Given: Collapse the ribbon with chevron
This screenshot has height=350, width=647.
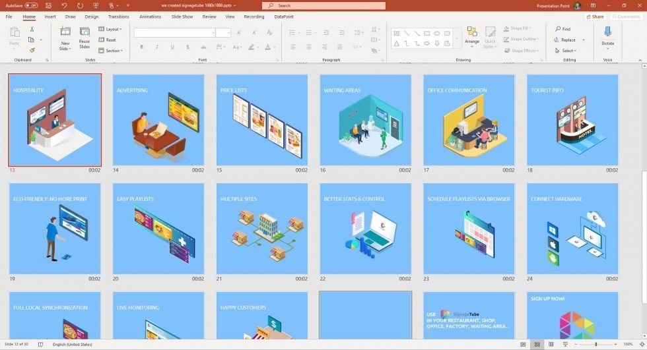Looking at the screenshot, I should click(640, 60).
